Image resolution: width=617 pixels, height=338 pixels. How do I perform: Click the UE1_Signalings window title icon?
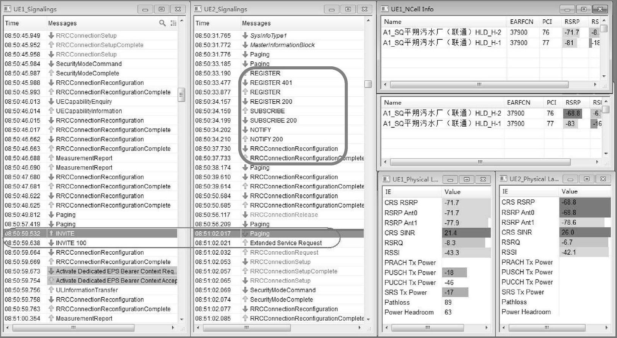8,9
